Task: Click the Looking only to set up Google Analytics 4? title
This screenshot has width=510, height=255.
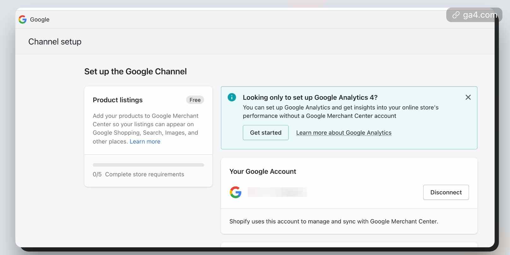Action: [310, 97]
